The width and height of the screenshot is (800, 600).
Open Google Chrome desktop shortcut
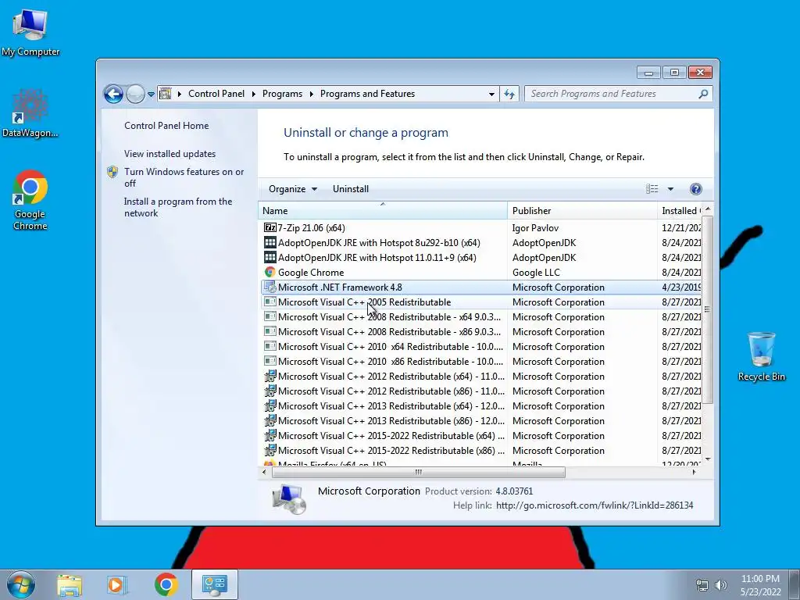click(x=30, y=200)
